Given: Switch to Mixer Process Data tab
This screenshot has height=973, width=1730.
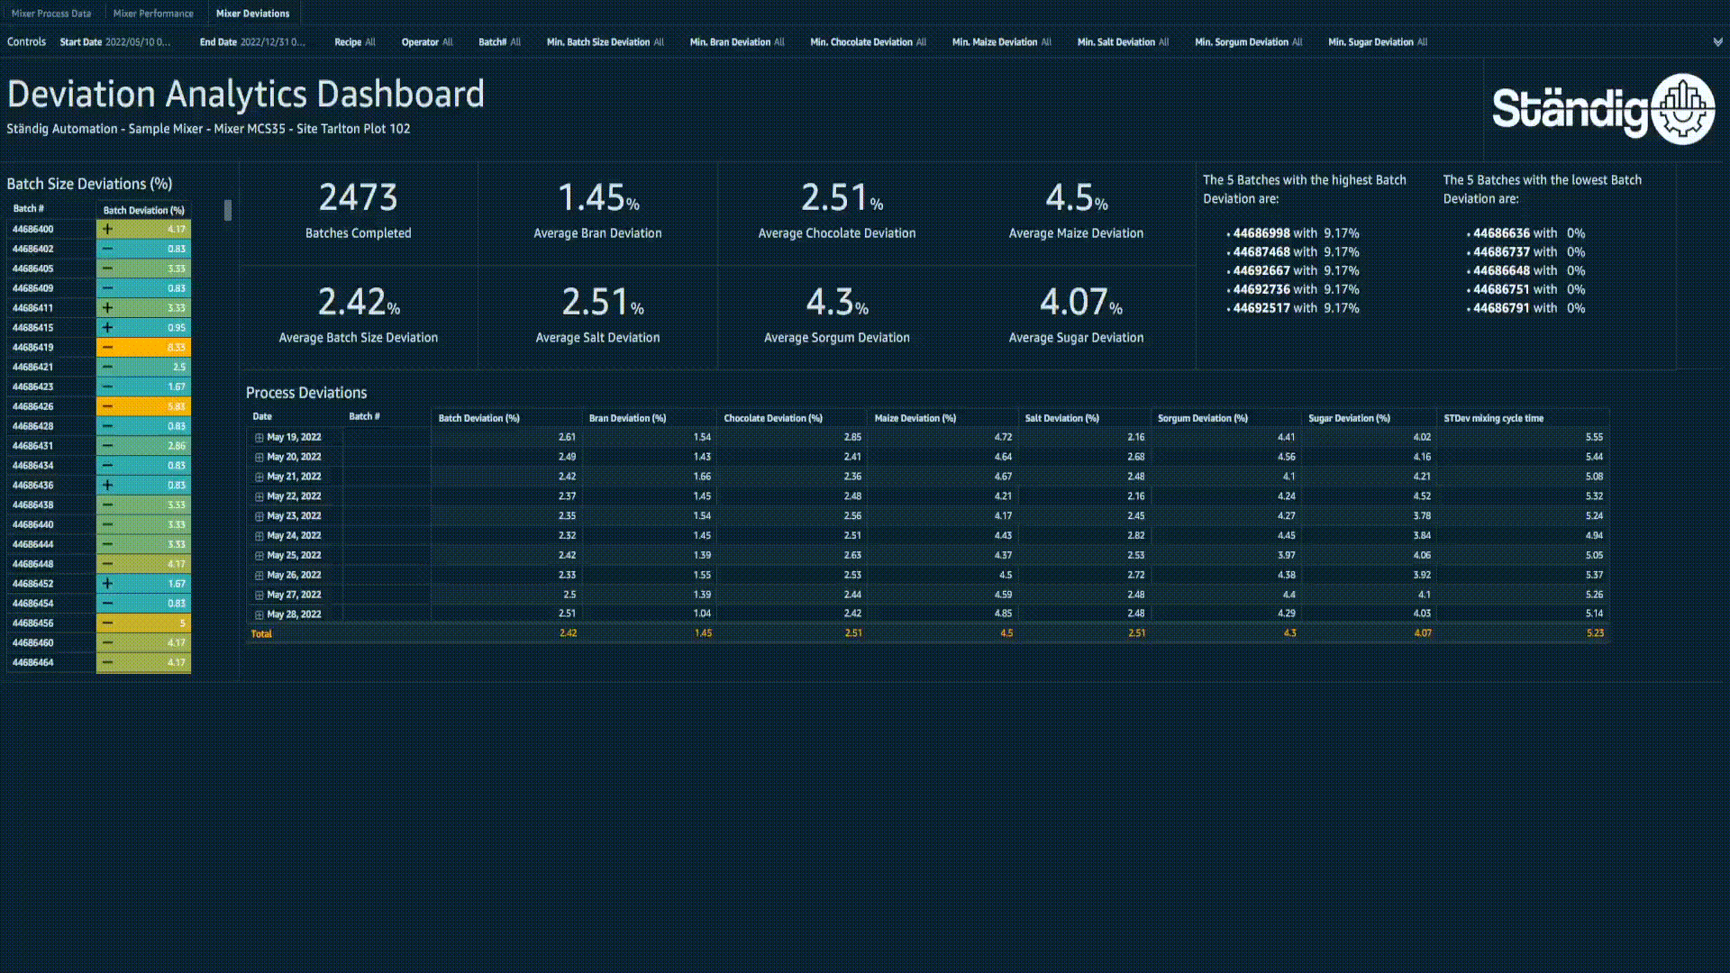Looking at the screenshot, I should click(51, 14).
